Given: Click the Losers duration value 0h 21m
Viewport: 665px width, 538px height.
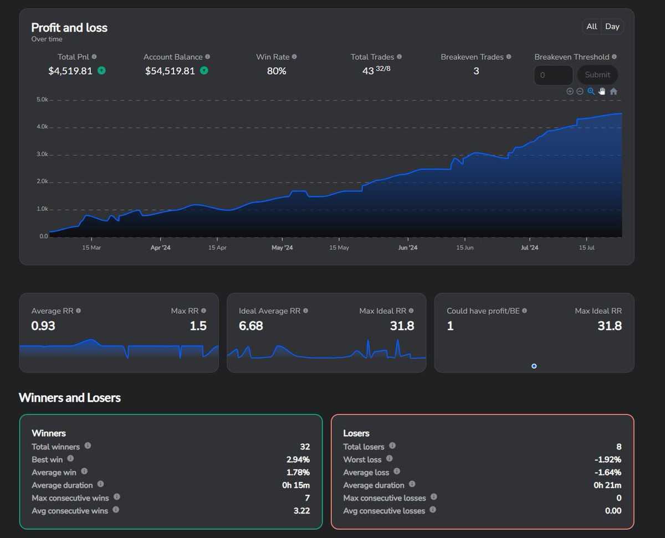Looking at the screenshot, I should 608,485.
